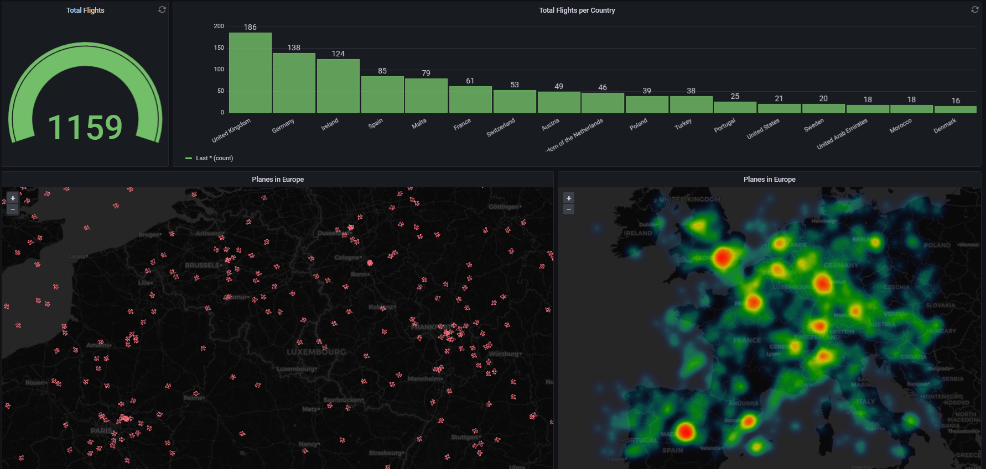Open the Total Flights per Country title menu

577,10
